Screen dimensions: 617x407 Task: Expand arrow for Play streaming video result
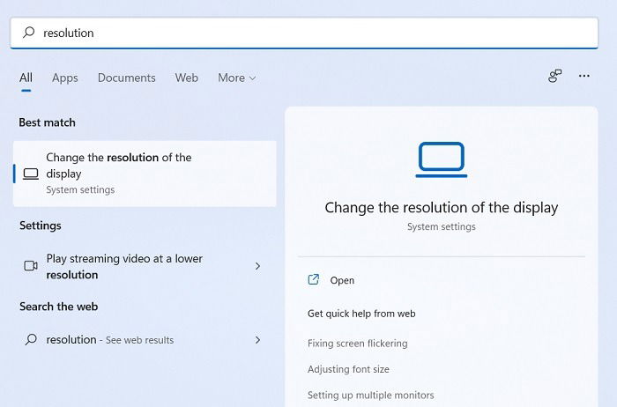(257, 266)
